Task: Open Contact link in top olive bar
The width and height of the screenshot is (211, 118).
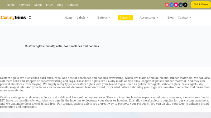Action: tap(73, 5)
